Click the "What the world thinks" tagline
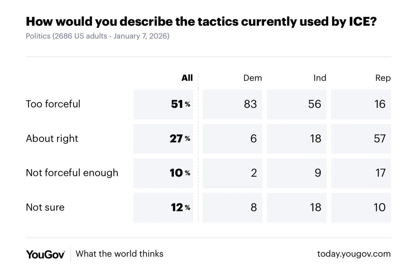 (x=120, y=254)
